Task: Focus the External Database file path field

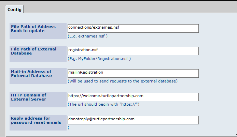Action: click(133, 51)
